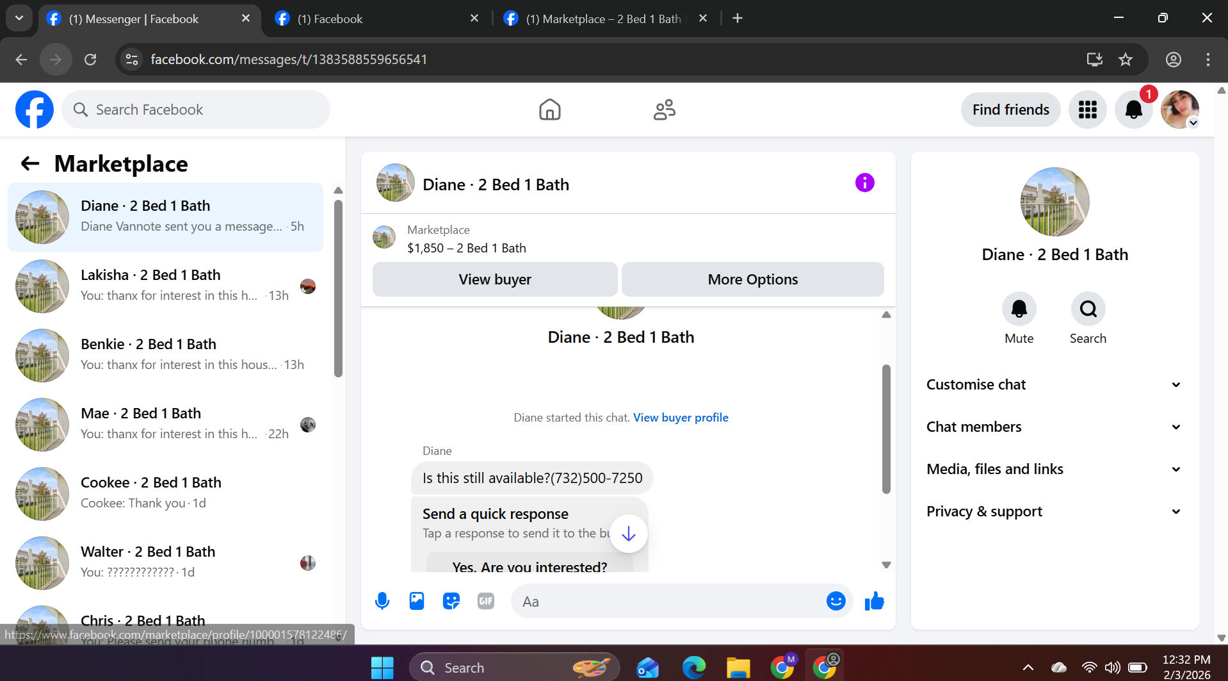Send a thumbs-up like
Viewport: 1228px width, 681px height.
point(874,601)
